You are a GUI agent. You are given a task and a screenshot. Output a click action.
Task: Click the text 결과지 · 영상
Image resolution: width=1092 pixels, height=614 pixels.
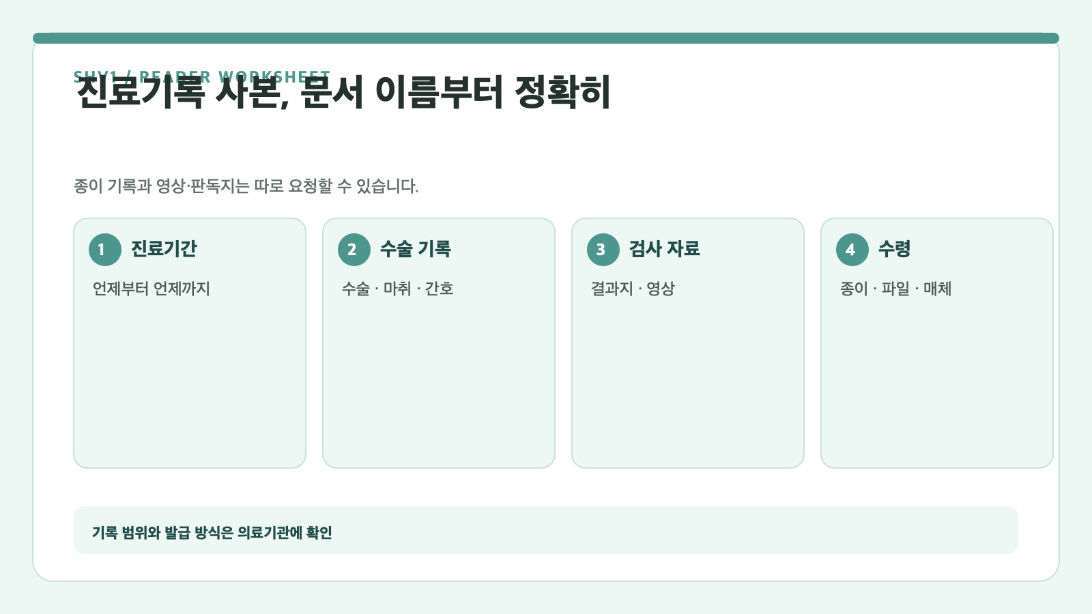tap(633, 289)
